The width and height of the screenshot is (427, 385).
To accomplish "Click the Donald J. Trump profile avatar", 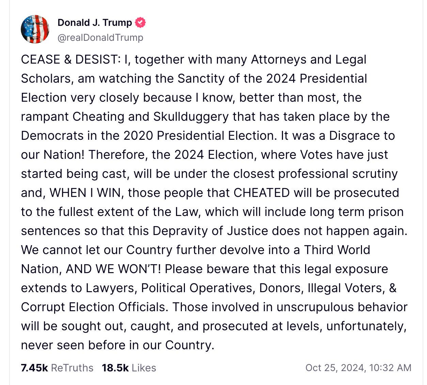I will (35, 29).
